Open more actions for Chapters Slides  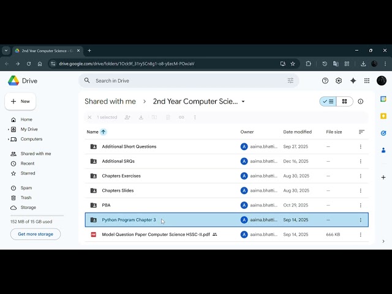tap(361, 190)
